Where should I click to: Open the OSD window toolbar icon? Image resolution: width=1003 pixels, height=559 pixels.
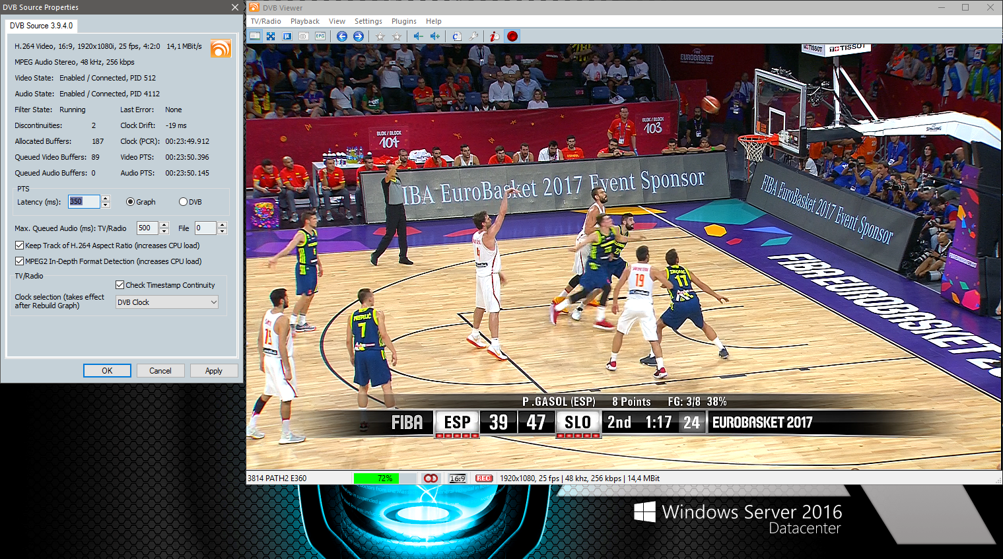tap(304, 36)
